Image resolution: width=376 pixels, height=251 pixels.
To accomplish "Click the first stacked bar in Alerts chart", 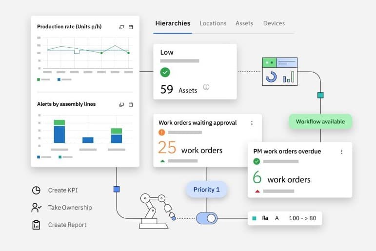I will click(59, 132).
